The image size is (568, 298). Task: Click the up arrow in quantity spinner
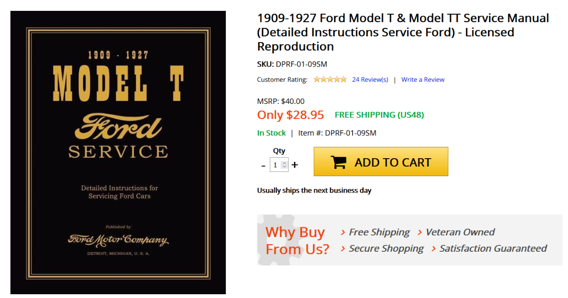point(284,163)
